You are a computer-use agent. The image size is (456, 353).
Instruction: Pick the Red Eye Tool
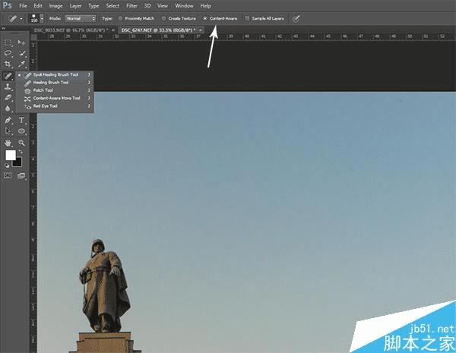[x=46, y=106]
